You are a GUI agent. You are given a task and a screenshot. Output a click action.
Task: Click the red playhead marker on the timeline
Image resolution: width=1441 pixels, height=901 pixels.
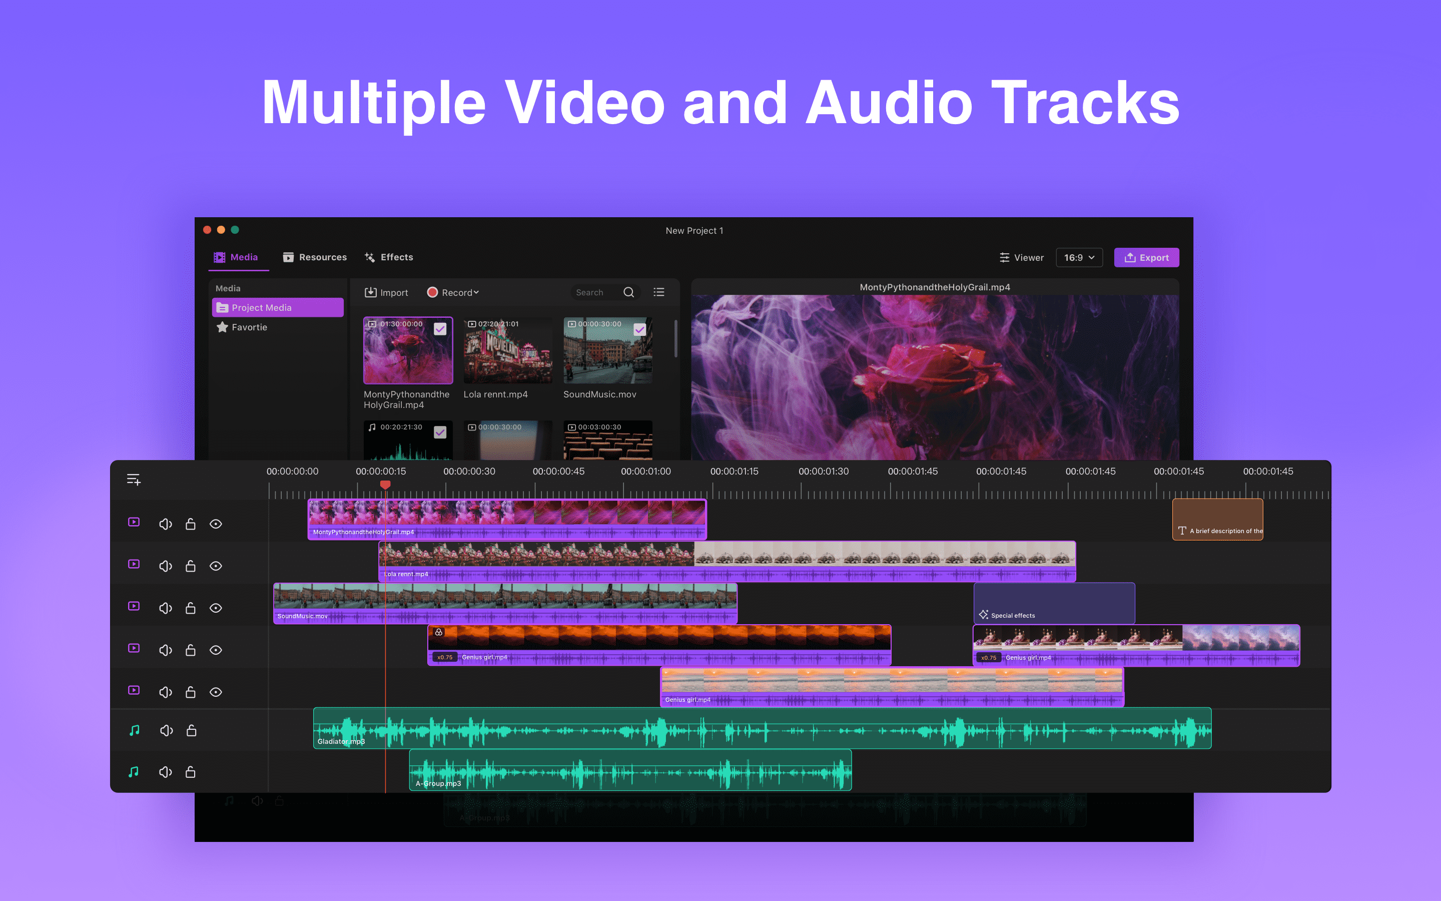385,485
